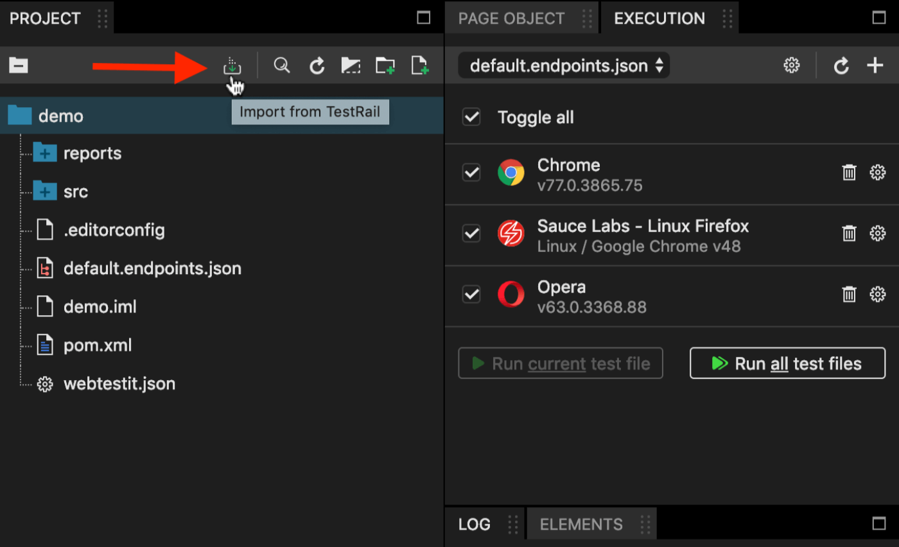Delete the Chrome endpoint
The image size is (899, 547).
pyautogui.click(x=850, y=173)
